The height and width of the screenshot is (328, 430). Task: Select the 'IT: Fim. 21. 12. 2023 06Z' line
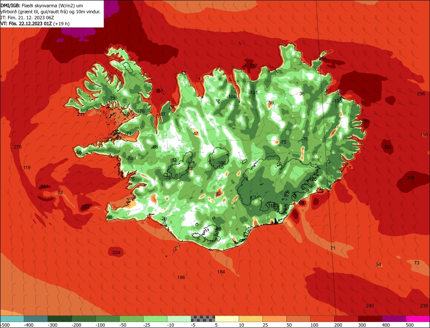pyautogui.click(x=27, y=18)
